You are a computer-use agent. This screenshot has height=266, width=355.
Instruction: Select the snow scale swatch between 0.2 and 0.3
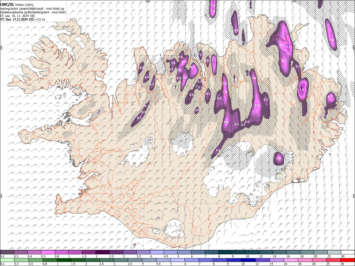tap(7, 252)
